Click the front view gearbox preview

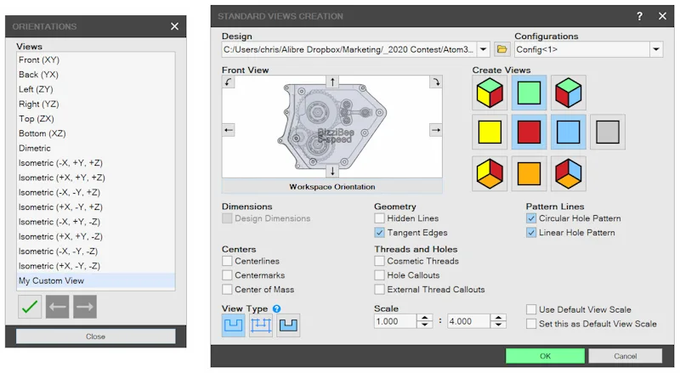point(331,126)
